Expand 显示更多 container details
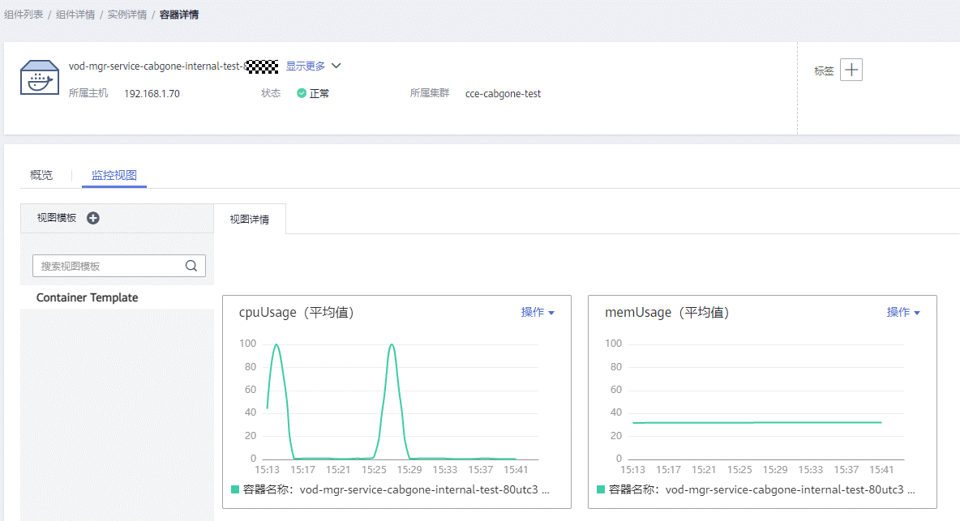 (x=313, y=66)
